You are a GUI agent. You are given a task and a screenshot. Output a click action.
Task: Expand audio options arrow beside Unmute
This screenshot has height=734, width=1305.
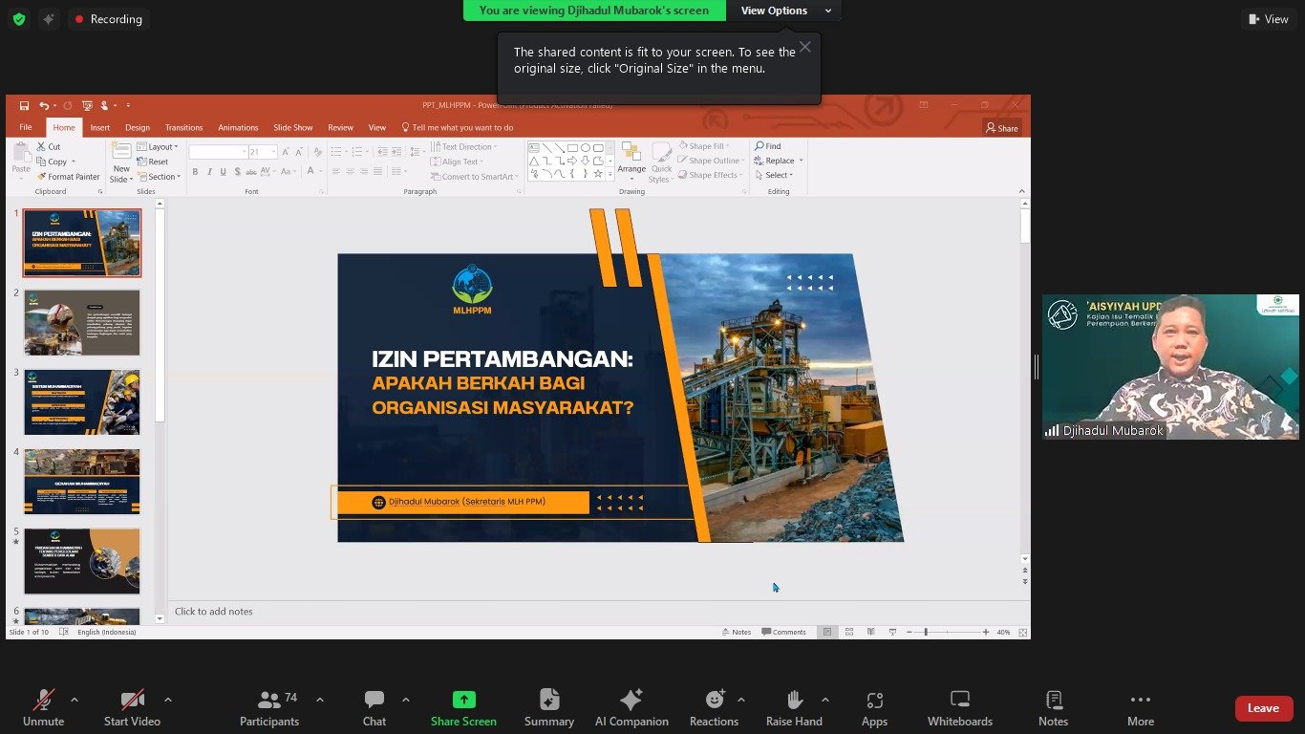pyautogui.click(x=75, y=700)
